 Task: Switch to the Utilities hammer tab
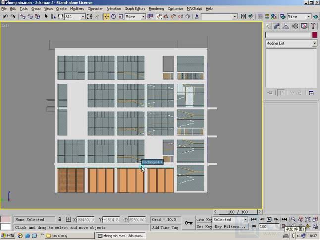(313, 26)
